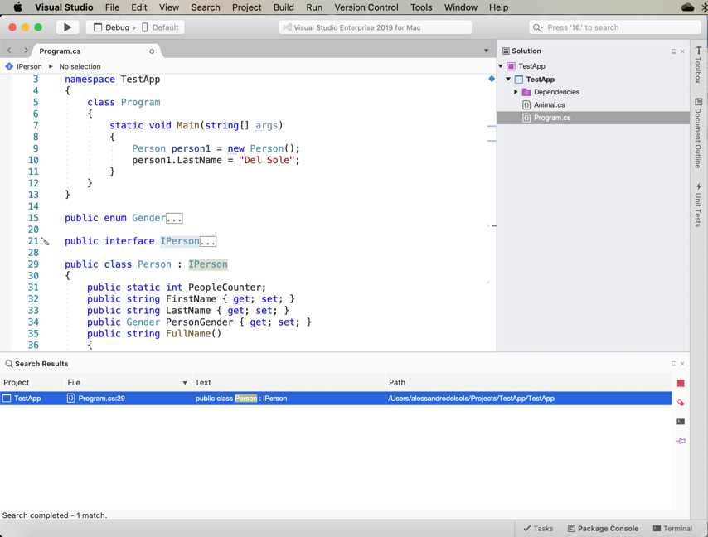Image resolution: width=708 pixels, height=537 pixels.
Task: Open the File menu
Action: tap(112, 7)
